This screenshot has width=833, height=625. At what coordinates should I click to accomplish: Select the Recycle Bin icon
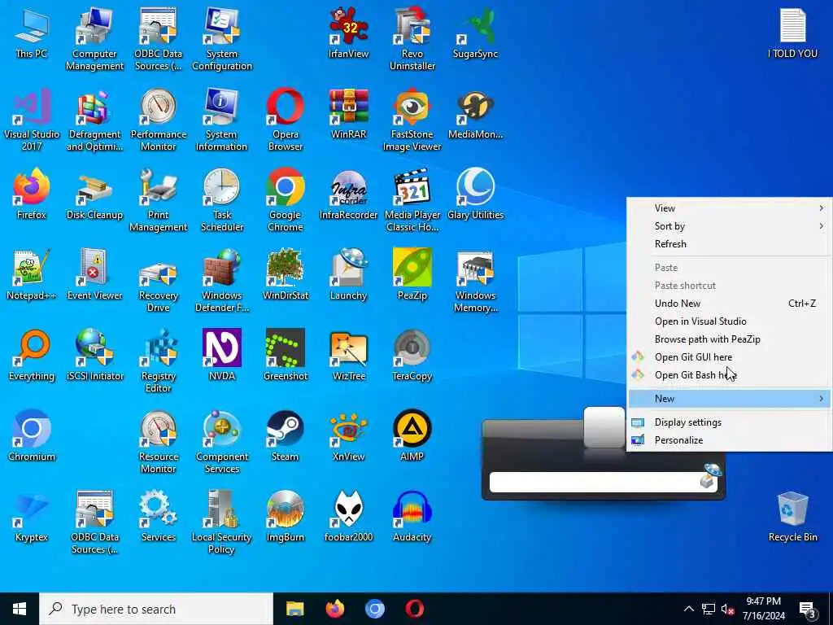tap(792, 516)
